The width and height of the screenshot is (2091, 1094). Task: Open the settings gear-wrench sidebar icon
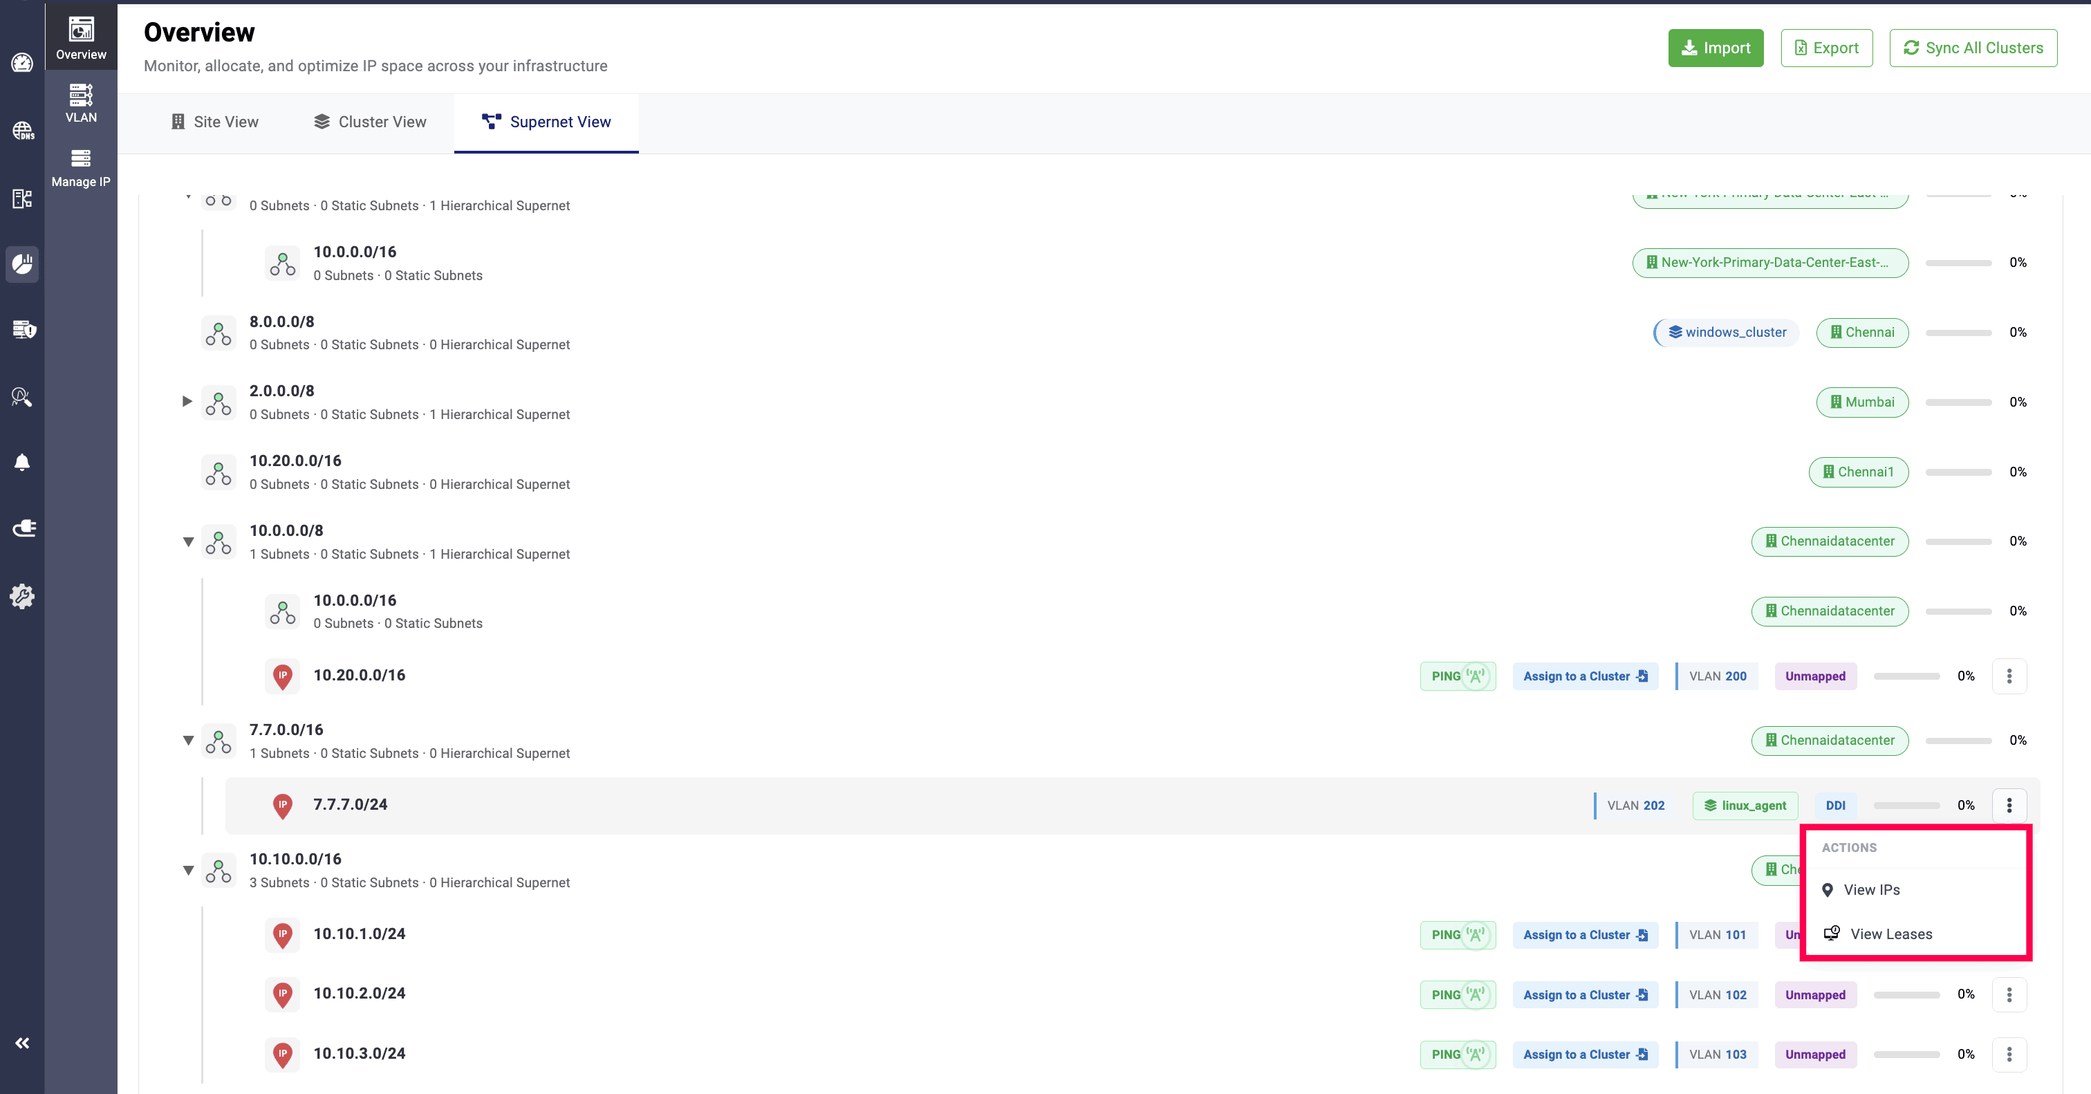(22, 597)
